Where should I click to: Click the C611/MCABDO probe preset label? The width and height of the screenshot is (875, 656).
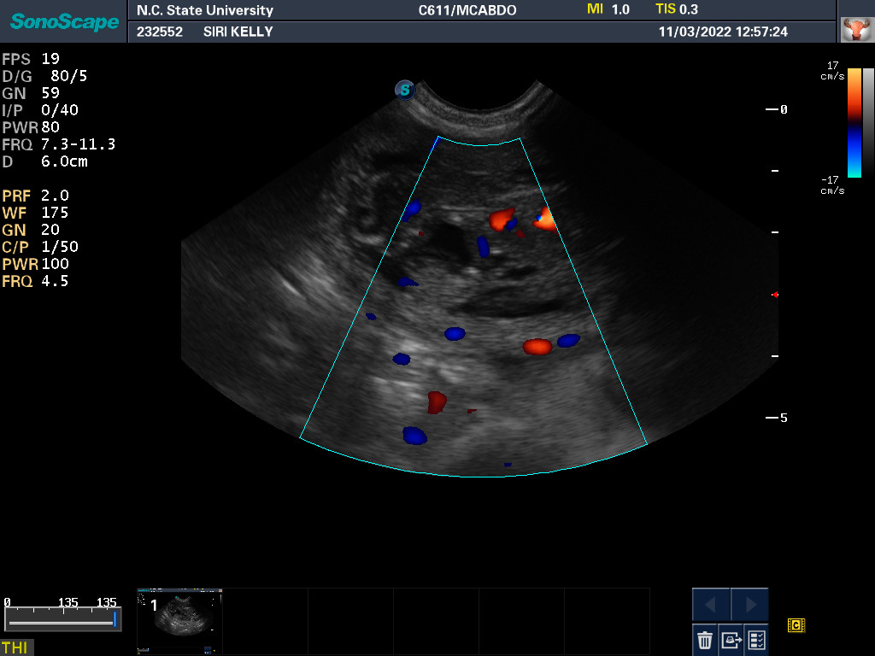[x=455, y=10]
